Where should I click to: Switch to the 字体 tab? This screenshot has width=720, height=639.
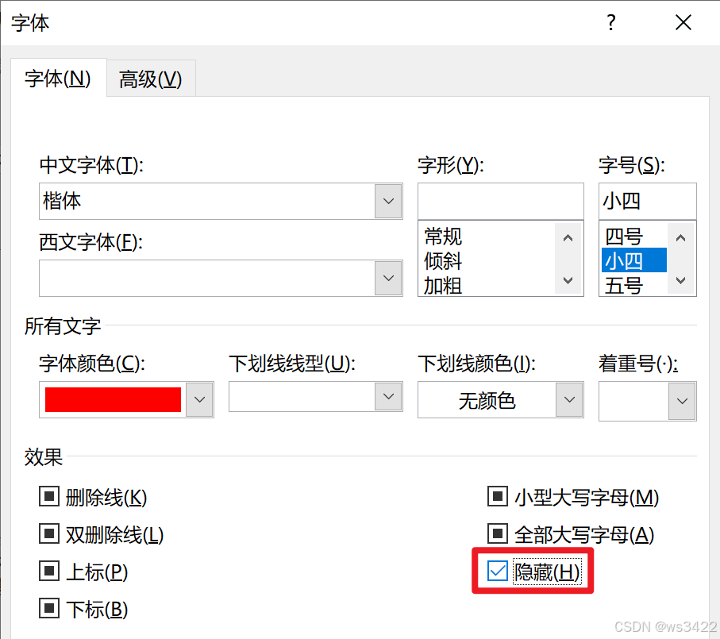58,78
